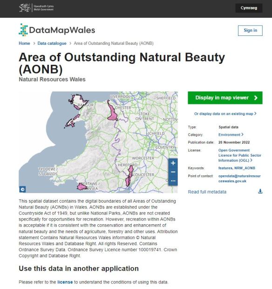Click the current page breadcrumb Area of Outstanding Natural Beauty
Image resolution: width=272 pixels, height=289 pixels.
114,43
